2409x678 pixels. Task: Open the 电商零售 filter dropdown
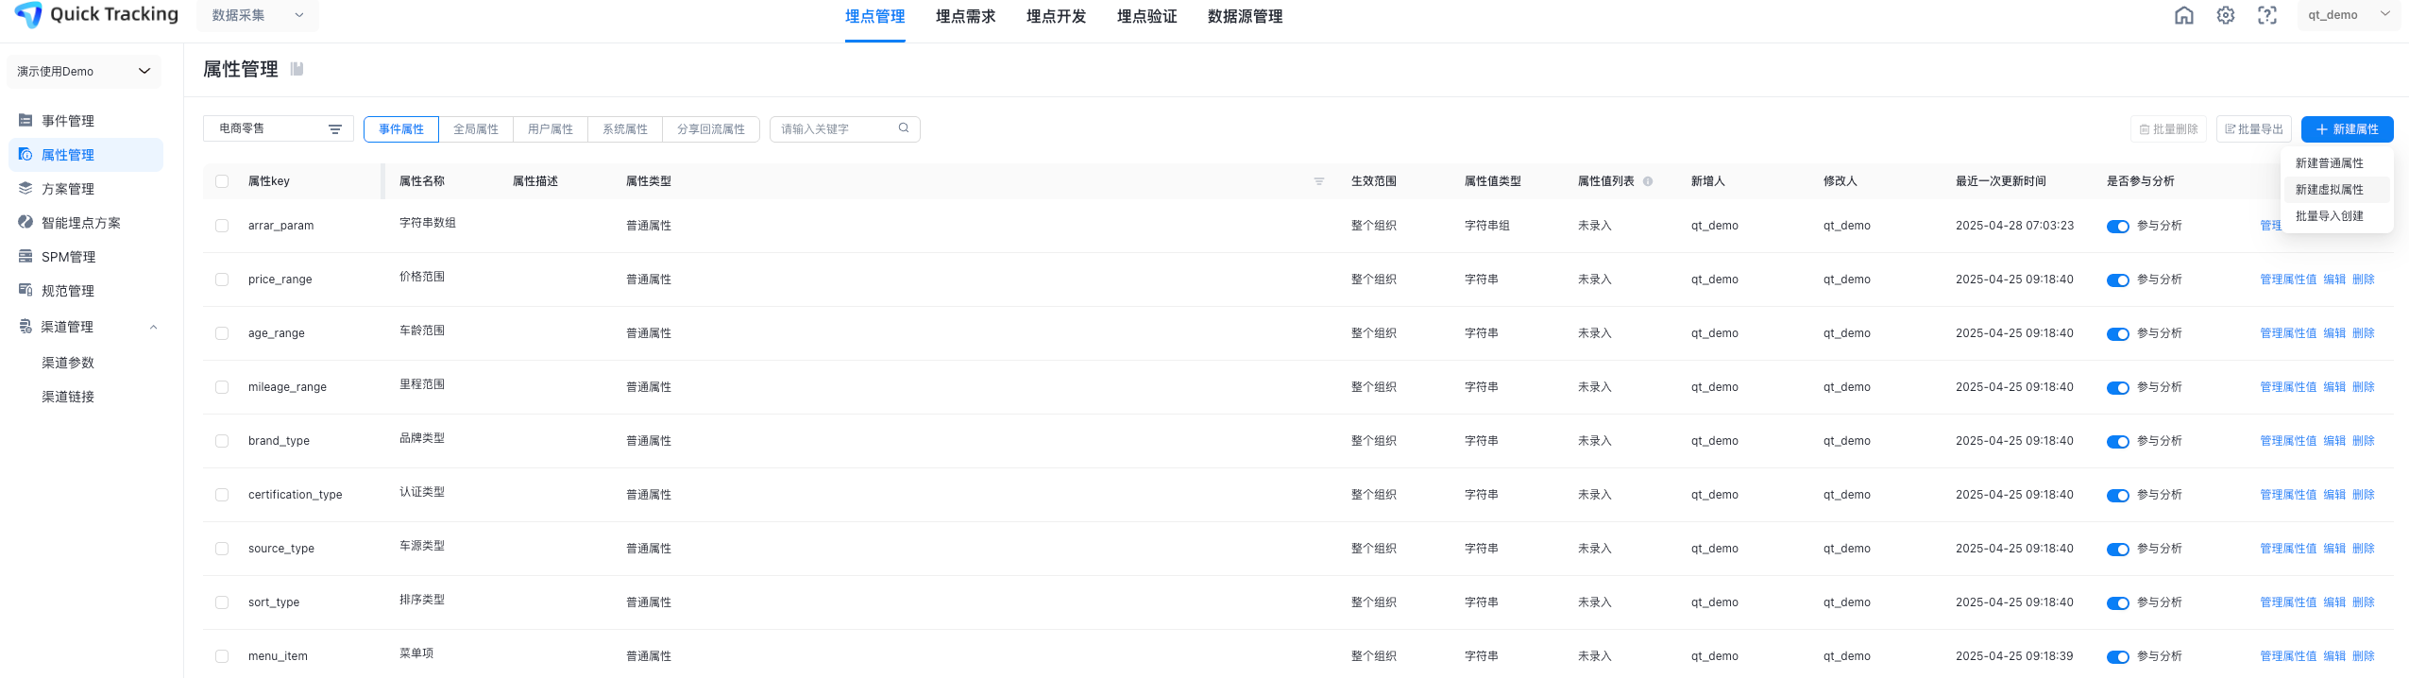(x=279, y=128)
